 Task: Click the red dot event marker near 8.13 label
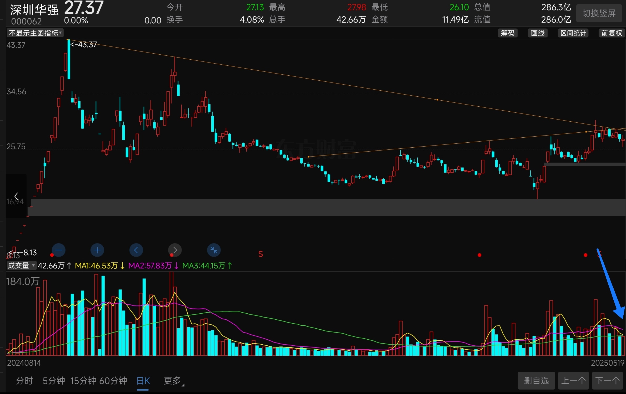click(52, 255)
